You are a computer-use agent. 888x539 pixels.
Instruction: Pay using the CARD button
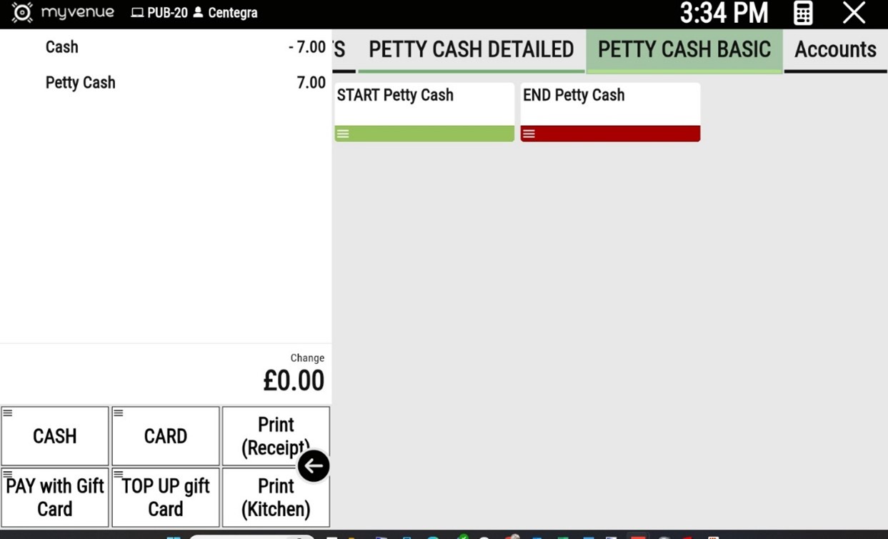click(x=166, y=436)
